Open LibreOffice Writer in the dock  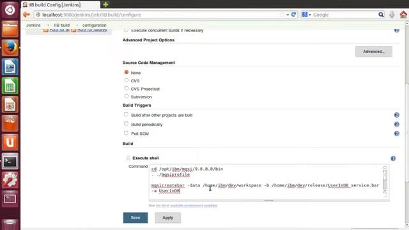[x=10, y=67]
